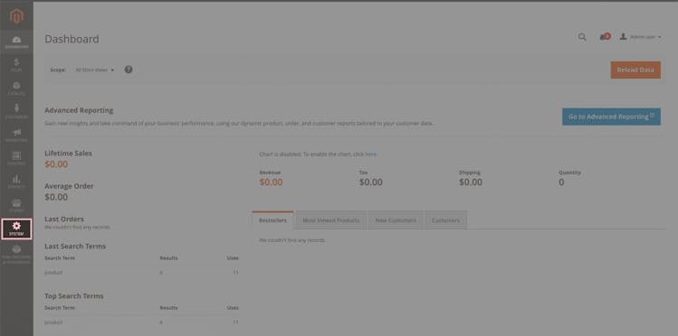
Task: Click the Lifetime Sales $0.00 amount
Action: (56, 164)
